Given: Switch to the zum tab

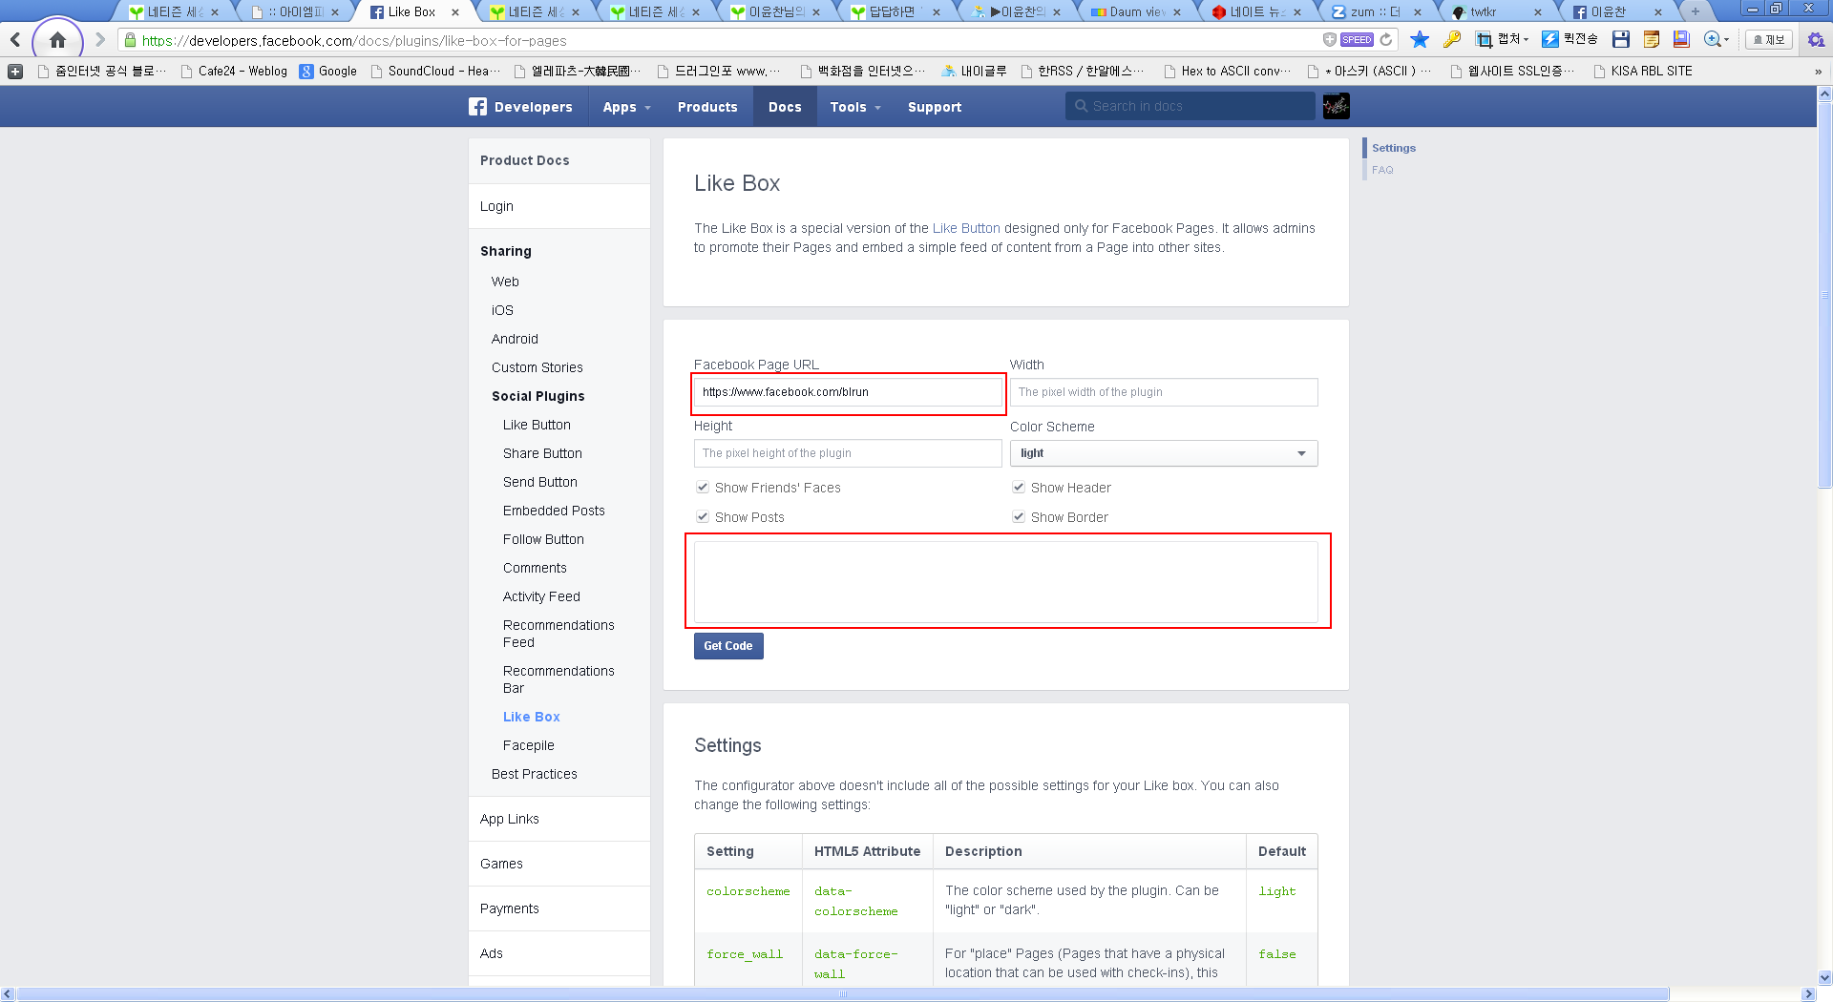Looking at the screenshot, I should tap(1375, 12).
